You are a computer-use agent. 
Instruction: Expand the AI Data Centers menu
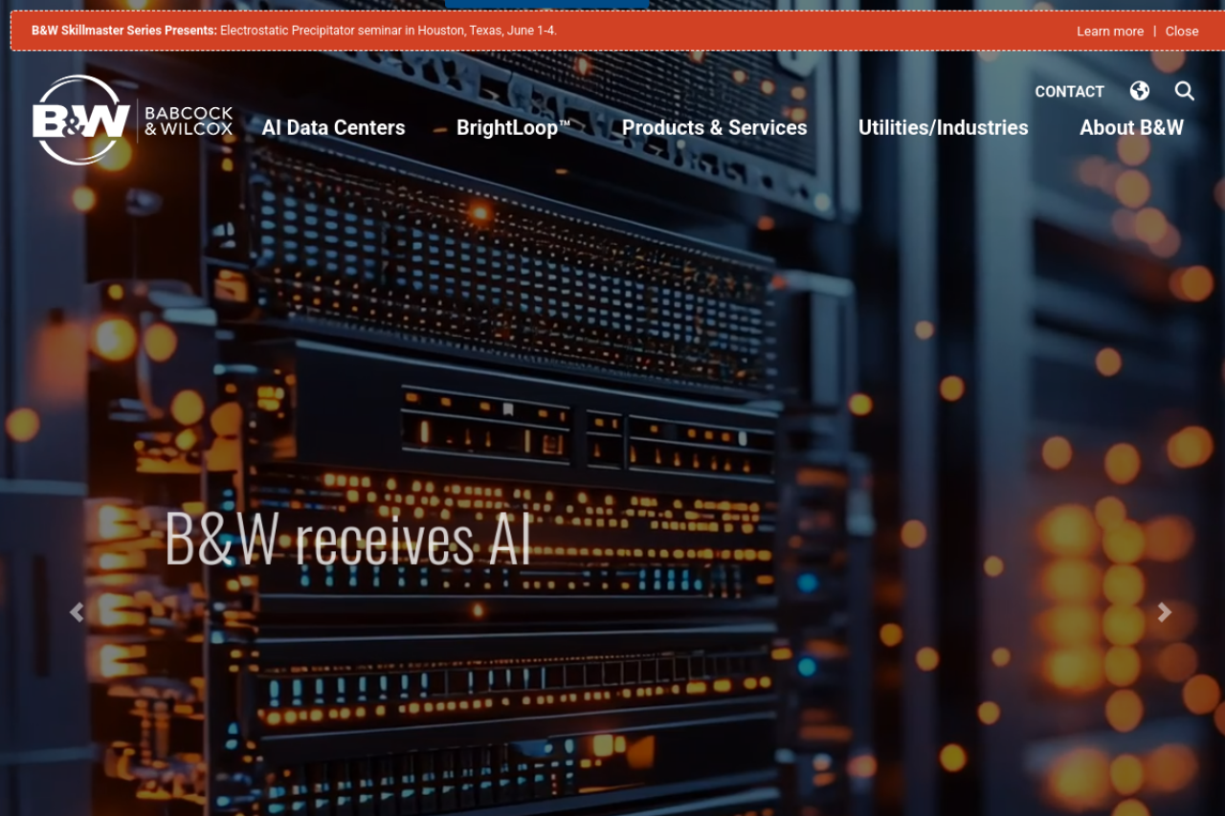coord(333,127)
